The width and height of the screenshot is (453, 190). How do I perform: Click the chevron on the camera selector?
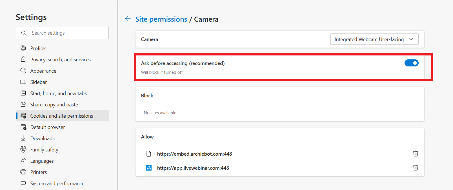(x=411, y=39)
